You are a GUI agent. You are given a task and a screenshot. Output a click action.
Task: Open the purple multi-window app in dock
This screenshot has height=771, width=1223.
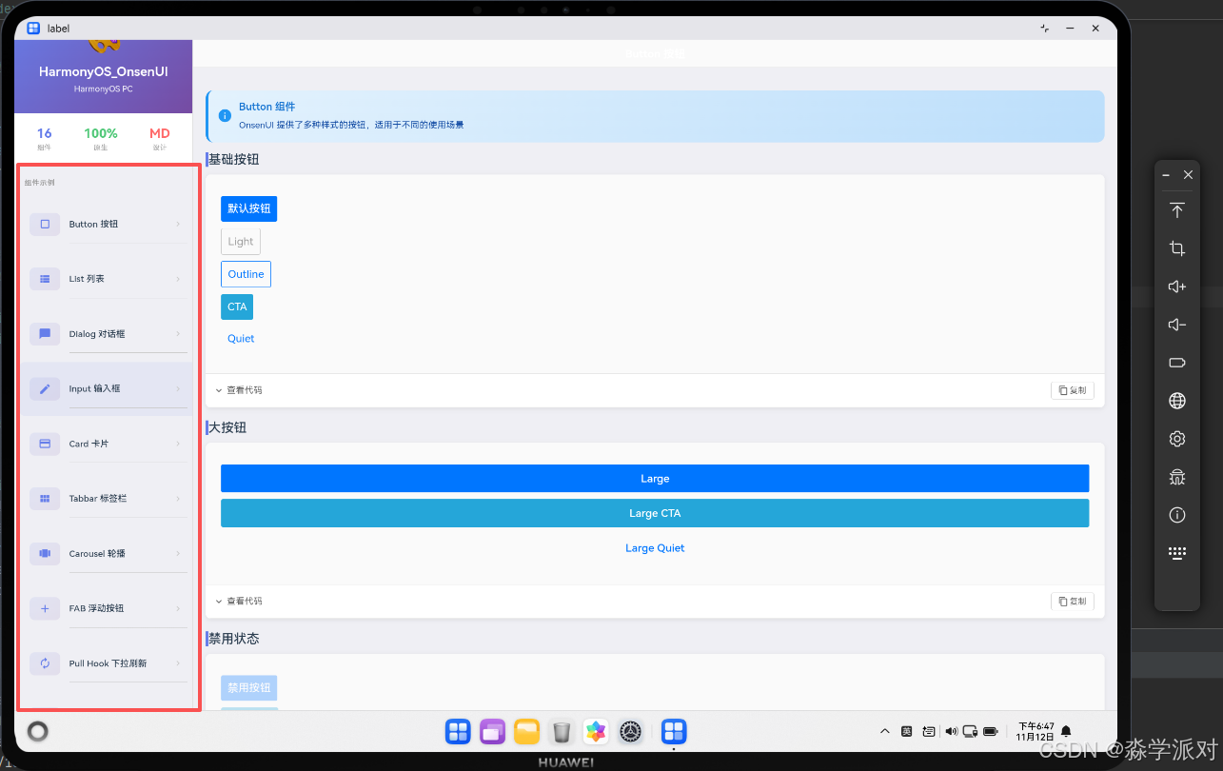(492, 731)
